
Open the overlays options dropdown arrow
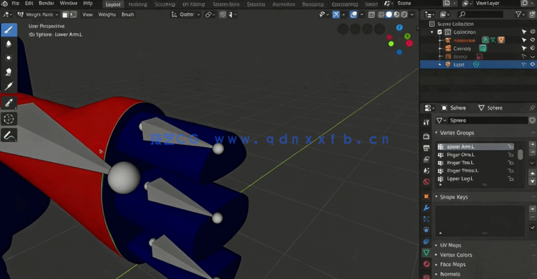(x=361, y=15)
